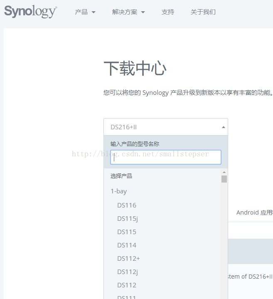Go to the 支持 page
This screenshot has height=299, width=273.
click(167, 12)
